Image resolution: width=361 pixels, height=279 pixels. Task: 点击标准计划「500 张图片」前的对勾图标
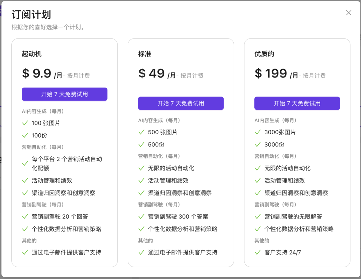click(141, 132)
